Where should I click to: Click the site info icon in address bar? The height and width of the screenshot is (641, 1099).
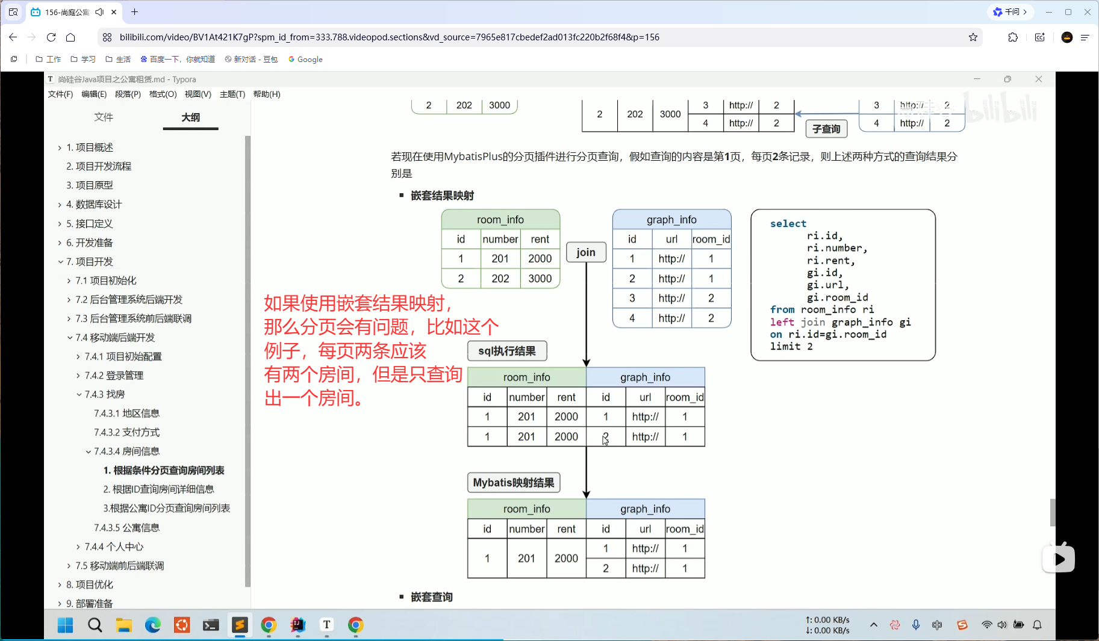pos(107,37)
